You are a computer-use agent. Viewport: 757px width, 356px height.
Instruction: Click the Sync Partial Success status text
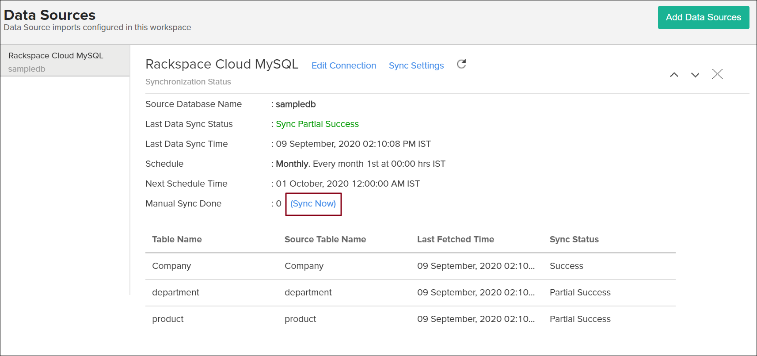(317, 124)
